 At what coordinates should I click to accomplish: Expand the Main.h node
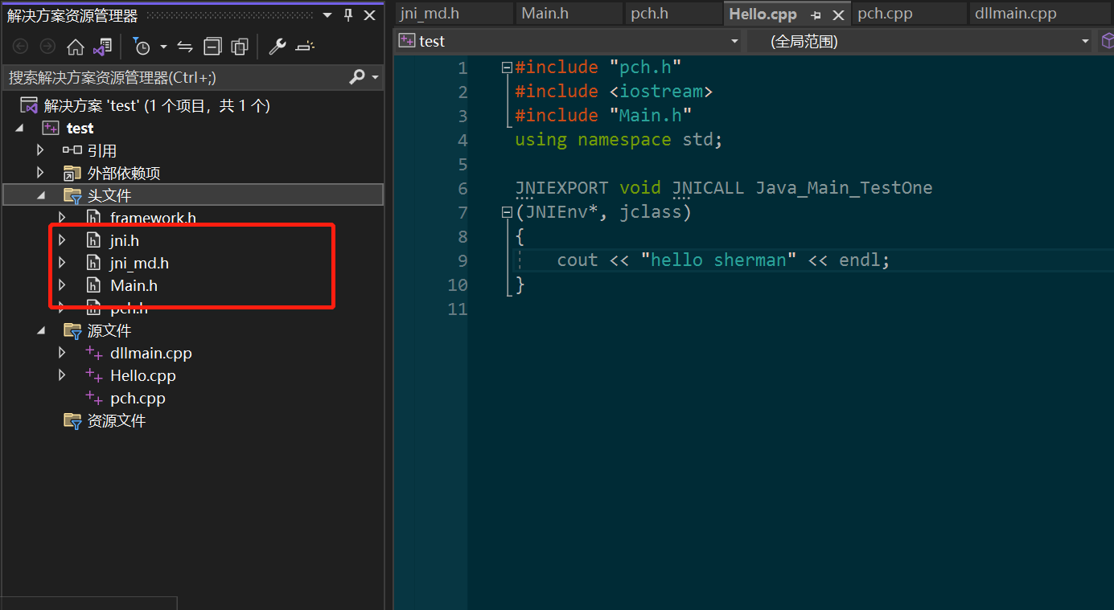62,285
